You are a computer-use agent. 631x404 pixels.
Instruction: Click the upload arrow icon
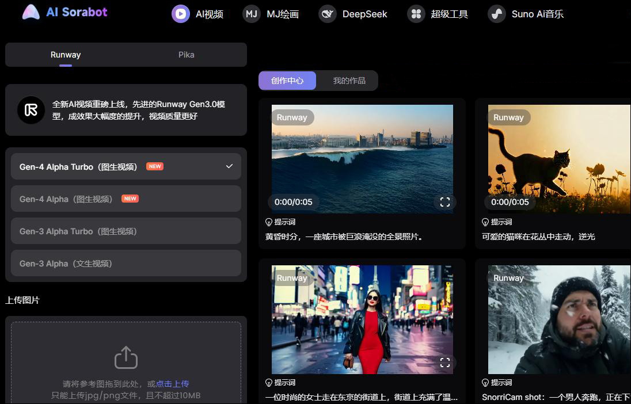coord(126,357)
